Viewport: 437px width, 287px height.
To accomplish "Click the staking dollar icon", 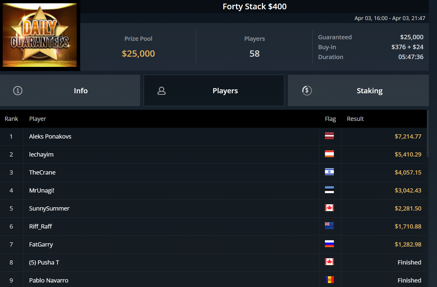I will coord(307,91).
